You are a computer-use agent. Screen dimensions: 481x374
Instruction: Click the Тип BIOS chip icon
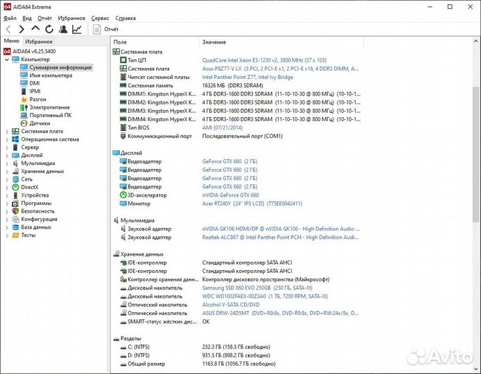point(123,127)
